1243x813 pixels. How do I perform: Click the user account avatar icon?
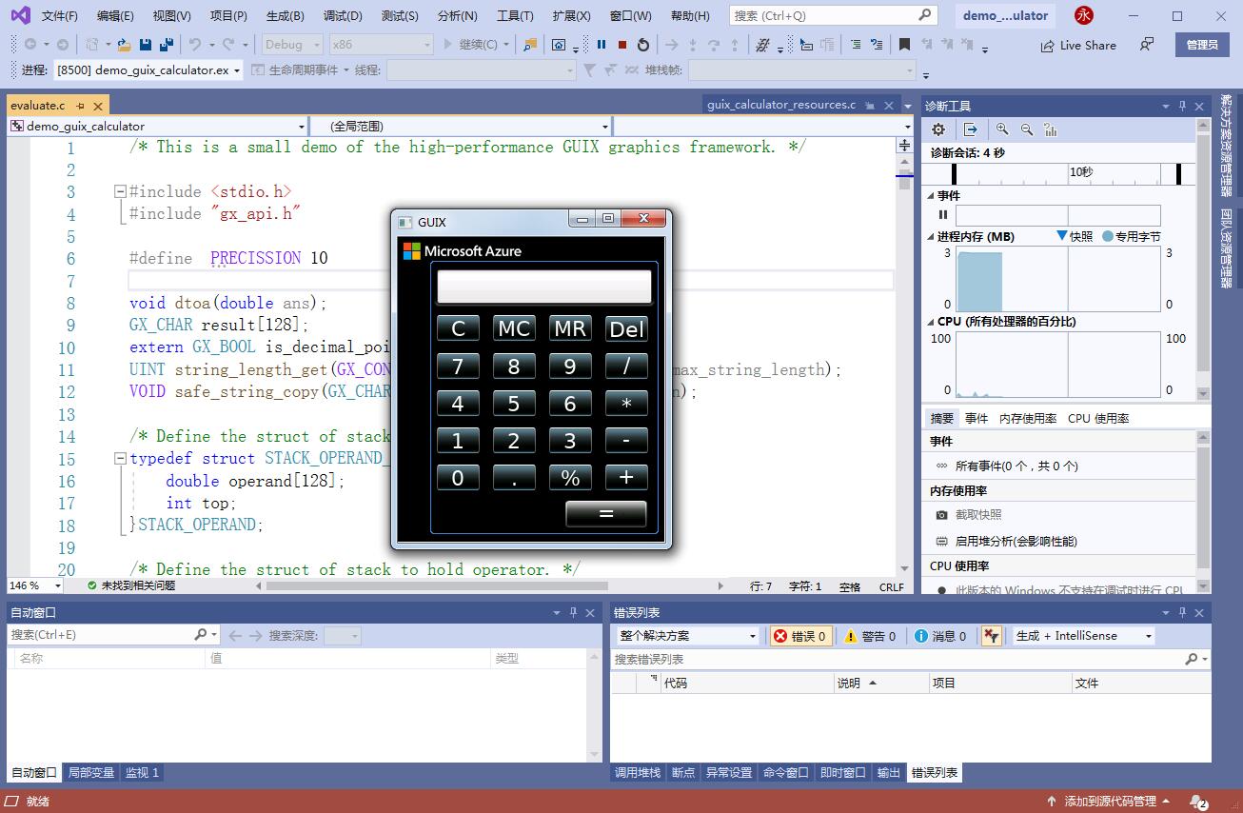point(1083,15)
